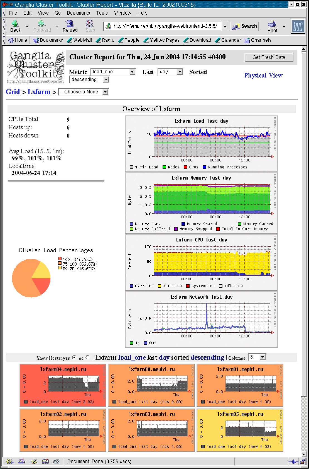Open the lxfarm01.mephi.ru load graph
This screenshot has width=309, height=469.
click(x=240, y=385)
